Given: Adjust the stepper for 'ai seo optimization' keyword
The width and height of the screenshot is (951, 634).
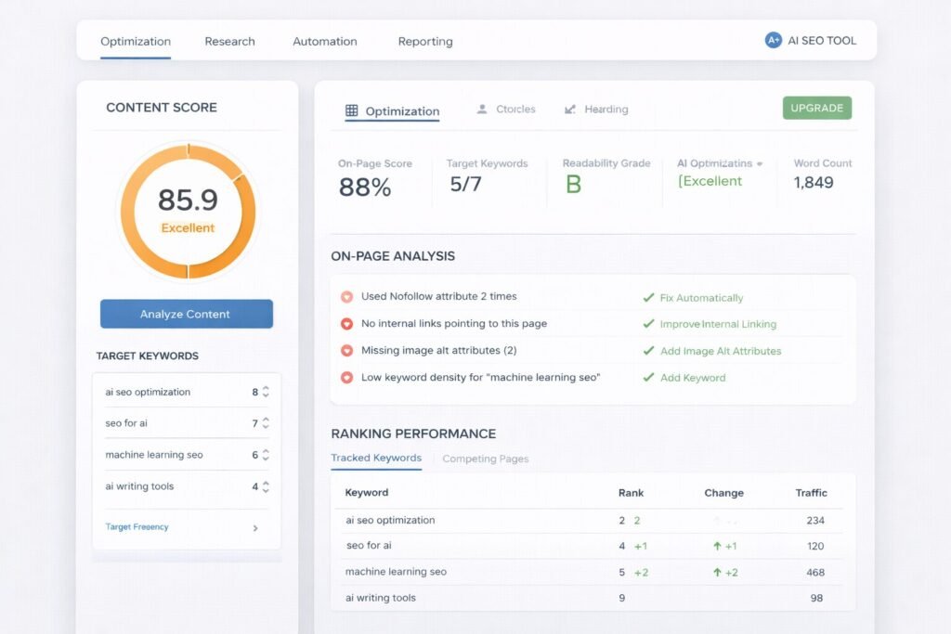Looking at the screenshot, I should (266, 392).
